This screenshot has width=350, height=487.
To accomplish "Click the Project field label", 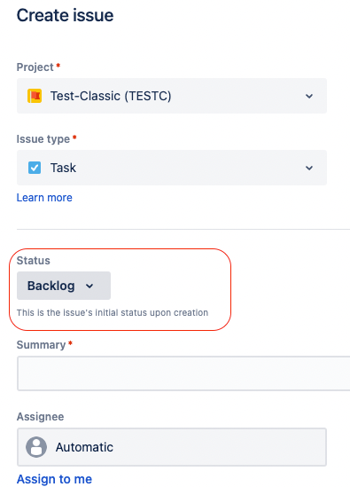I will tap(35, 67).
